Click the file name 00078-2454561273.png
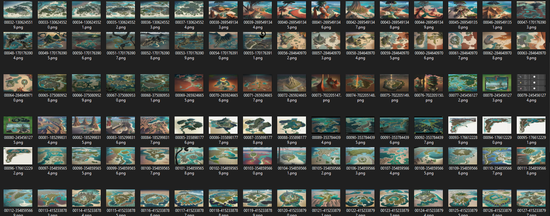The width and height of the screenshot is (550, 216). [x=497, y=98]
